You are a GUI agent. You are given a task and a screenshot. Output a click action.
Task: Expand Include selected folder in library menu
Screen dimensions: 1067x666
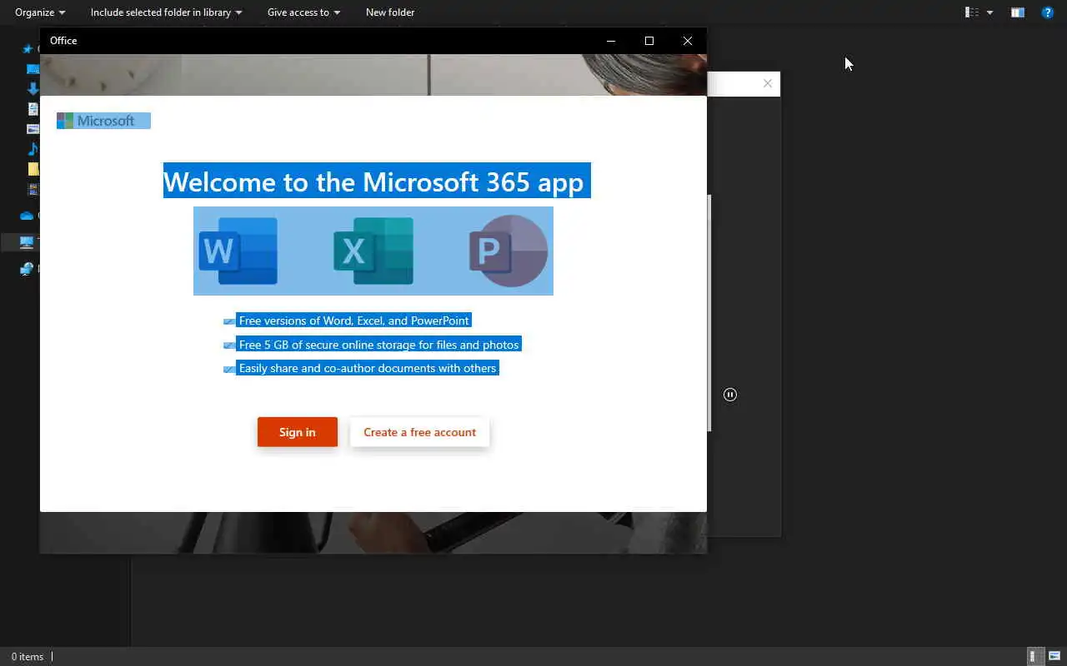pyautogui.click(x=167, y=12)
